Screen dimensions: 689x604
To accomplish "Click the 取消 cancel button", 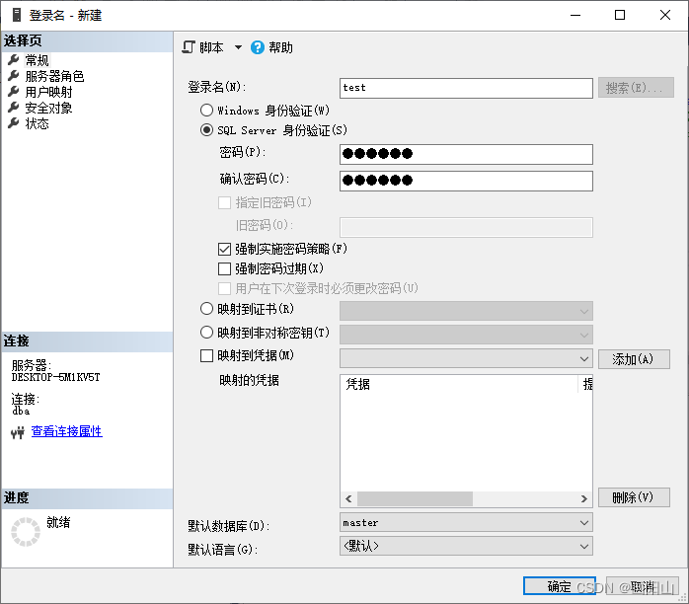I will click(x=643, y=586).
